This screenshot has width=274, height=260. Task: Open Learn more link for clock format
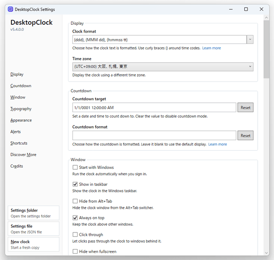[x=211, y=48]
